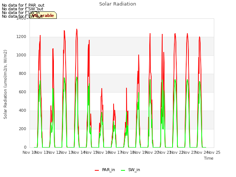Click the Nov 10 x-axis date label
The height and width of the screenshot is (177, 236).
29,152
